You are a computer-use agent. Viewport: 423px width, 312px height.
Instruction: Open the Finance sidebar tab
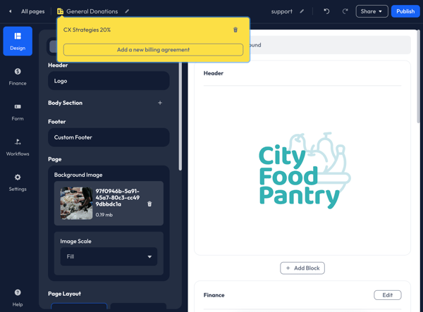pos(18,77)
